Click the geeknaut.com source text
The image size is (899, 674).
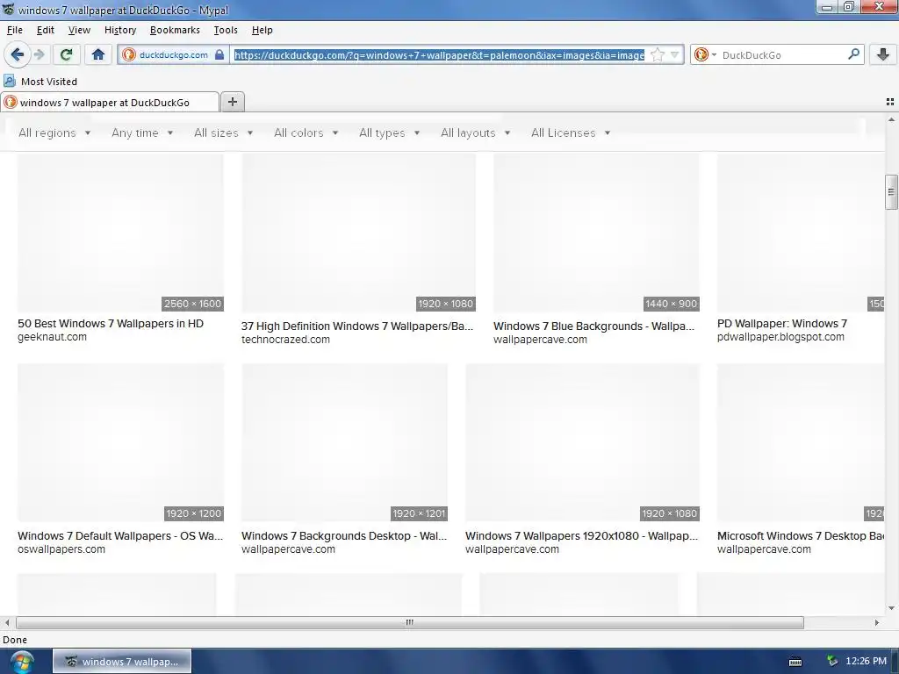[x=52, y=337]
